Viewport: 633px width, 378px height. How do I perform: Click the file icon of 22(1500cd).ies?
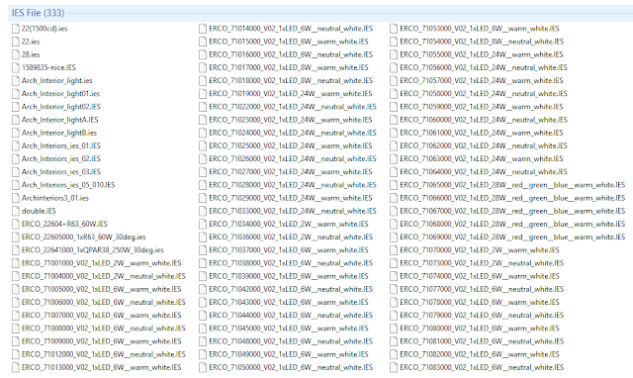[16, 29]
